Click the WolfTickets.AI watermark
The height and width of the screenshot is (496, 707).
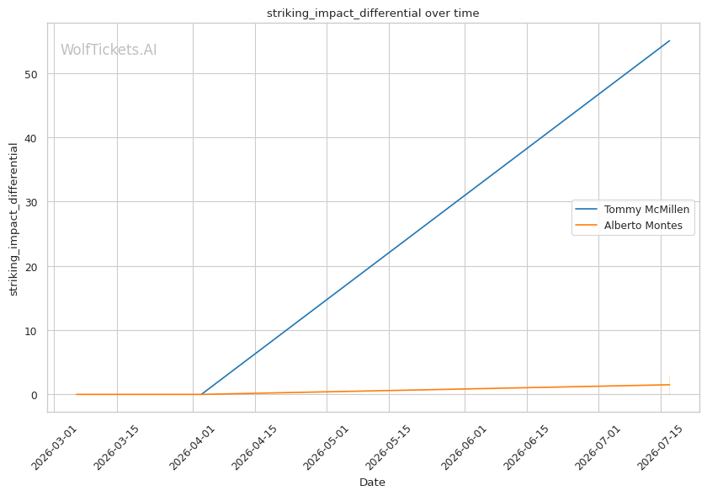[109, 50]
